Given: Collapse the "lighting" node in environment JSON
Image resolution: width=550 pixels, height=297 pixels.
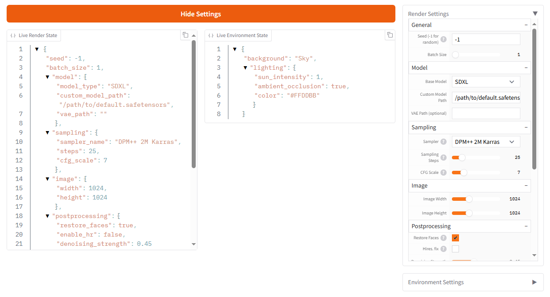Looking at the screenshot, I should pyautogui.click(x=246, y=68).
